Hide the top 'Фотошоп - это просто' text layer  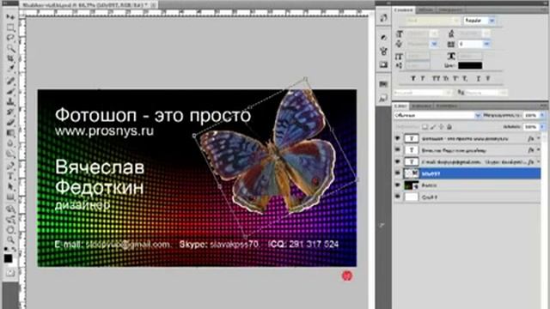[397, 138]
